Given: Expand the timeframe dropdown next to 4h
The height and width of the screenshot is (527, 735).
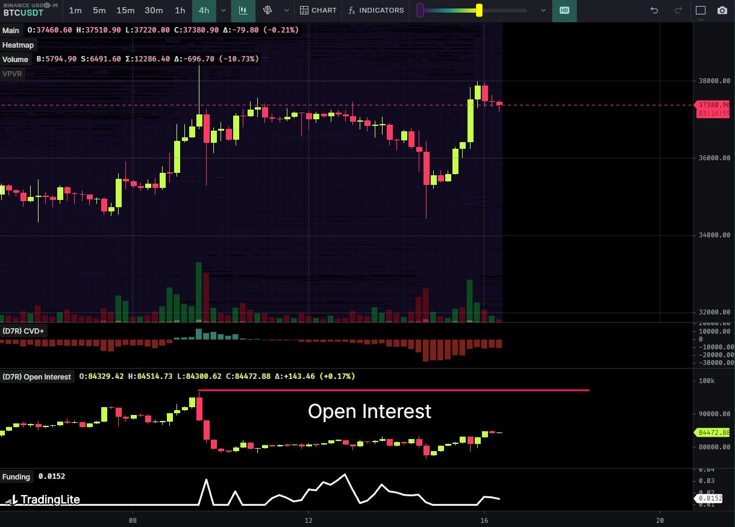Looking at the screenshot, I should point(224,10).
